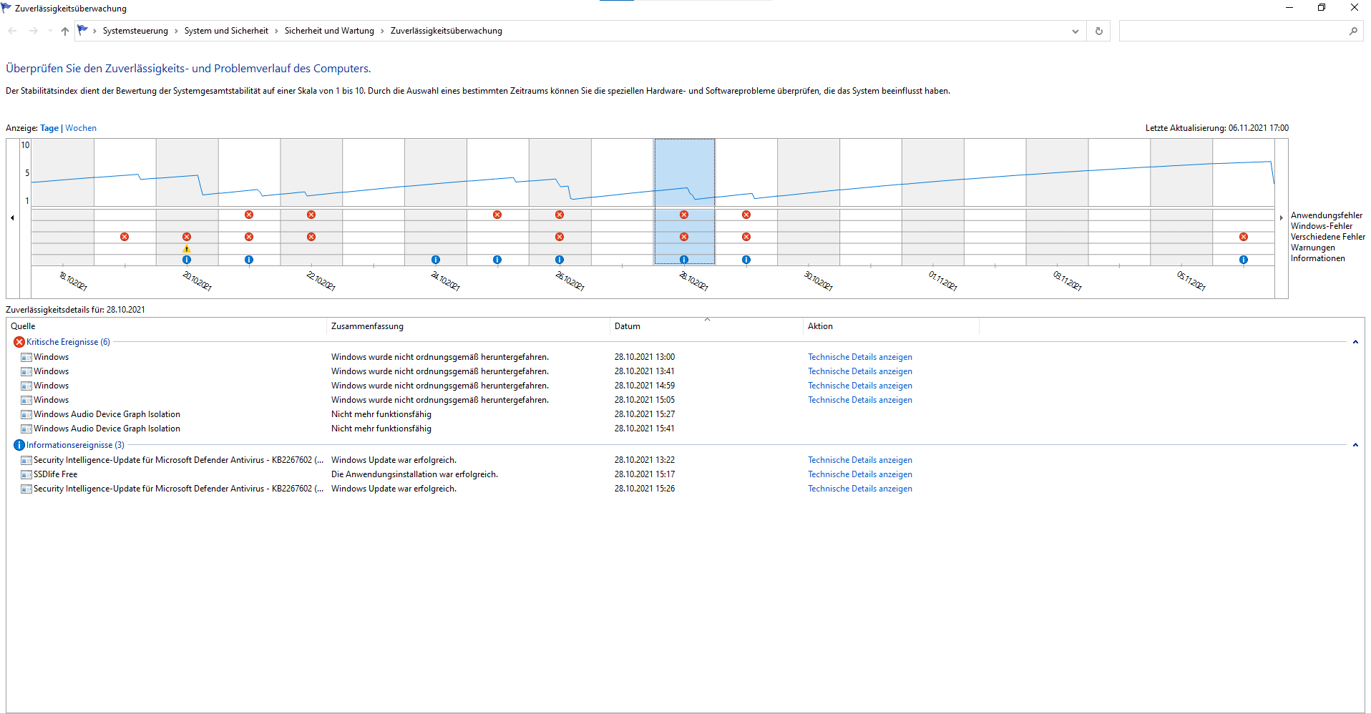Click Kritische Ereignisse (6) group header

tap(68, 342)
